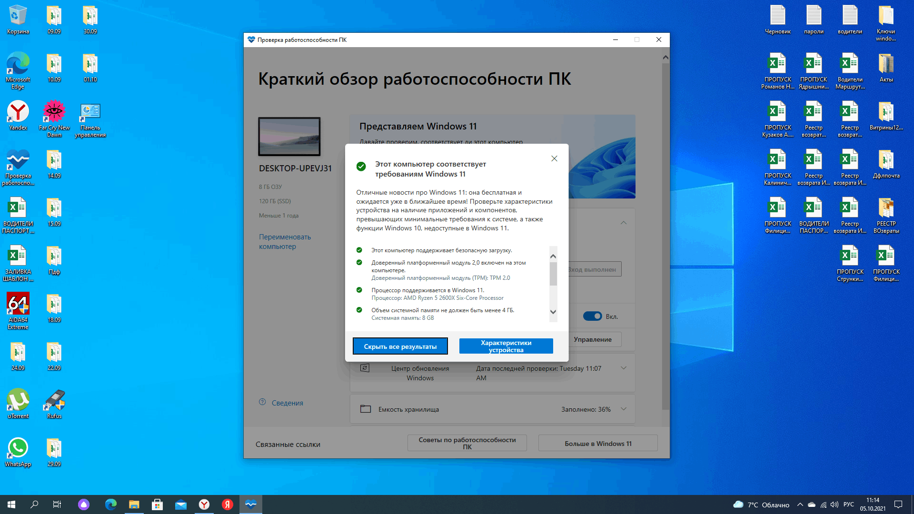Image resolution: width=914 pixels, height=514 pixels.
Task: Open Mail app from taskbar
Action: click(x=180, y=504)
